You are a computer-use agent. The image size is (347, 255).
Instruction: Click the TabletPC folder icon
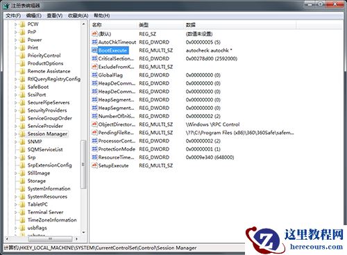coord(22,204)
